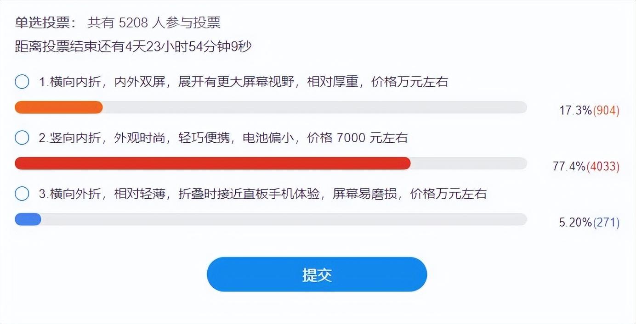Click the 单选投票 heading label
The image size is (636, 324).
click(45, 22)
